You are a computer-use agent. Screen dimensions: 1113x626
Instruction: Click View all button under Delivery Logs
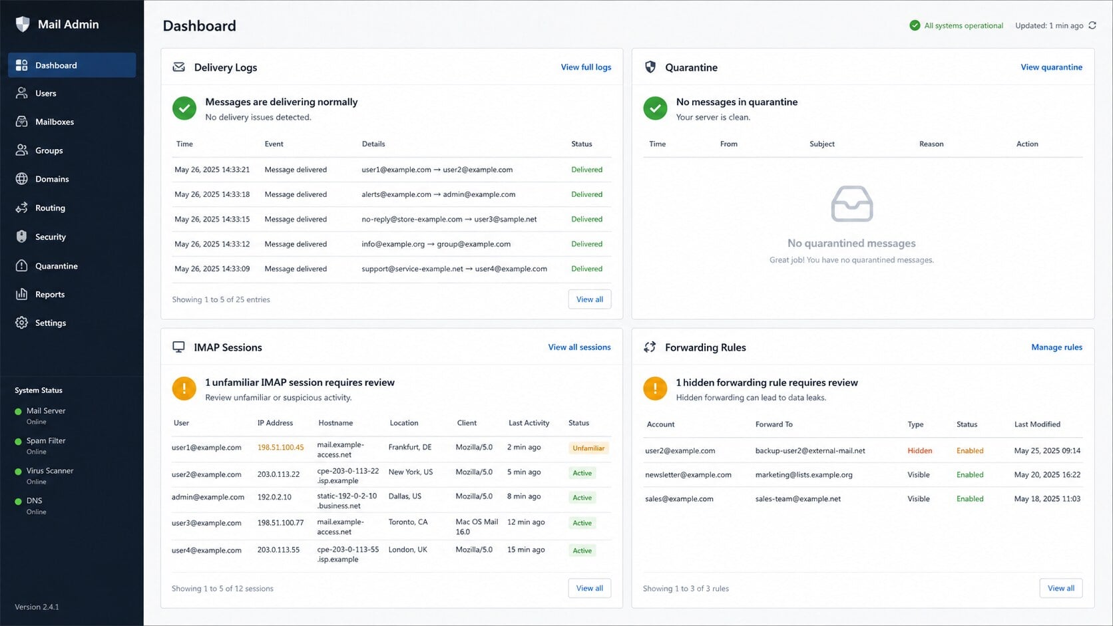(x=590, y=299)
